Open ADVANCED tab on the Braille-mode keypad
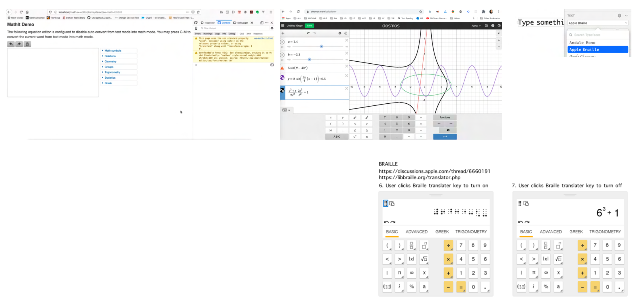This screenshot has width=634, height=300. click(416, 231)
